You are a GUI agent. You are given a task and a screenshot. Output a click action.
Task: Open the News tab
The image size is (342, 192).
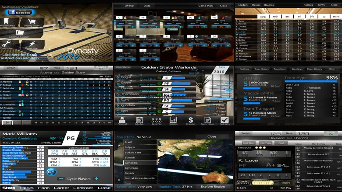pos(321,5)
